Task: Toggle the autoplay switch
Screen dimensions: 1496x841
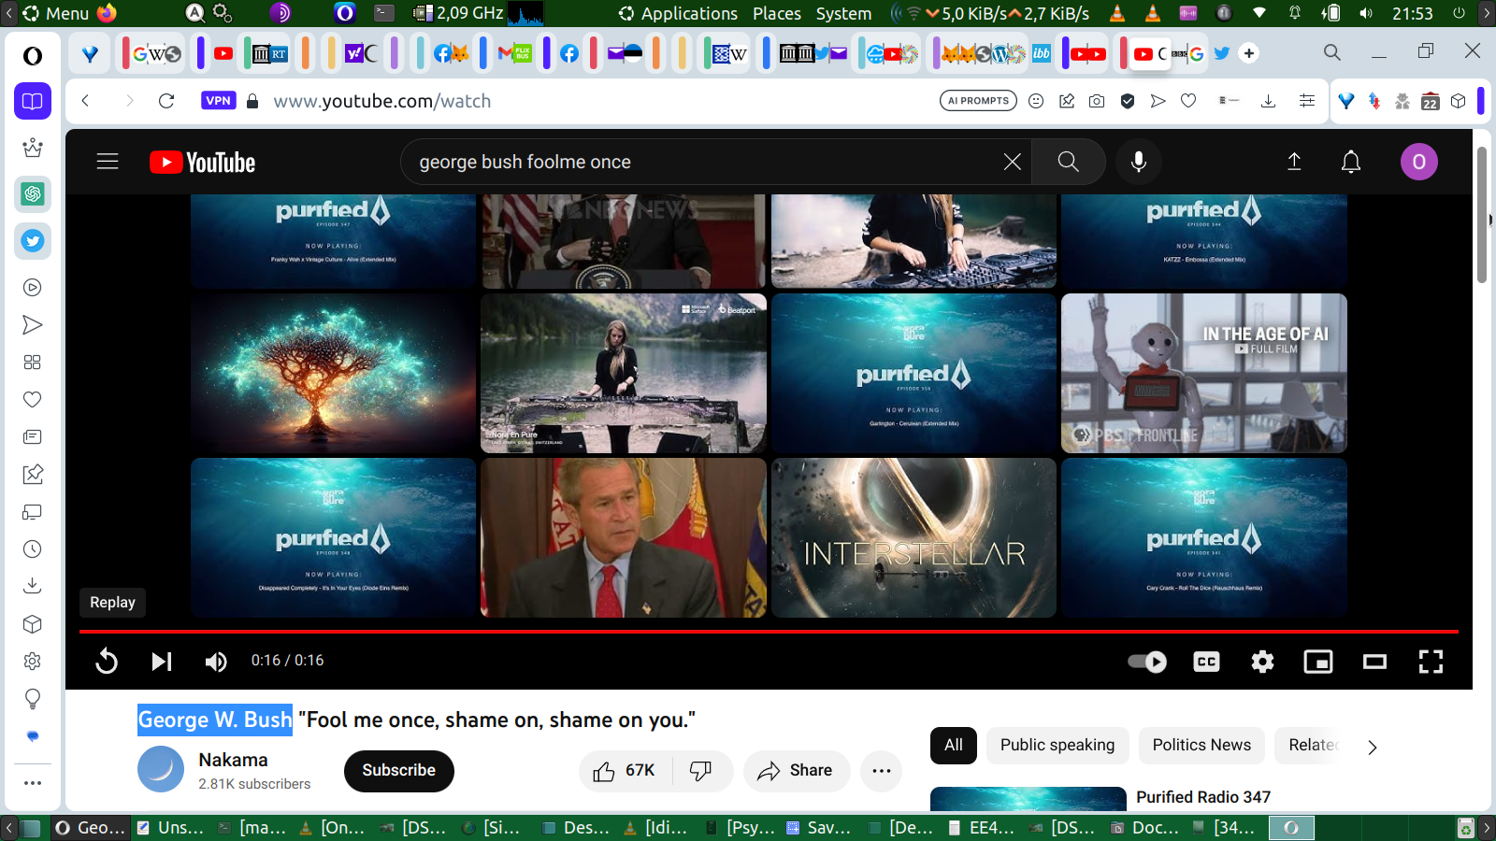Action: pyautogui.click(x=1147, y=662)
